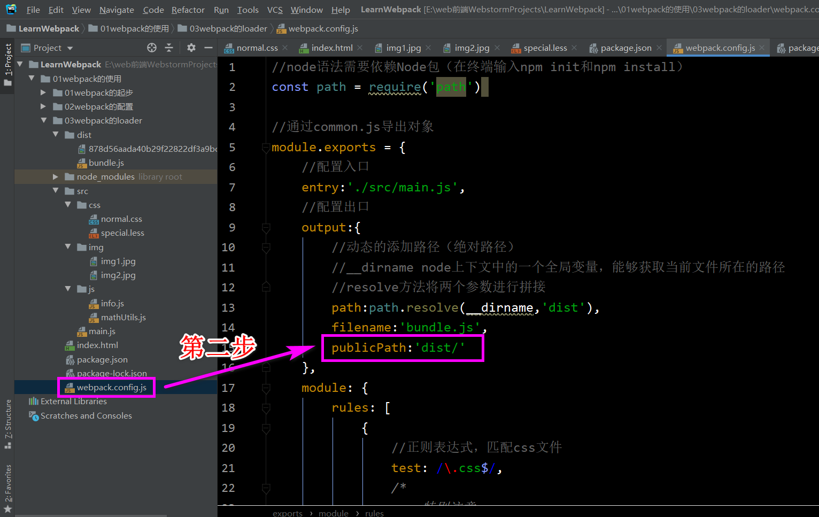Collapse the img folder in tree

tap(68, 247)
